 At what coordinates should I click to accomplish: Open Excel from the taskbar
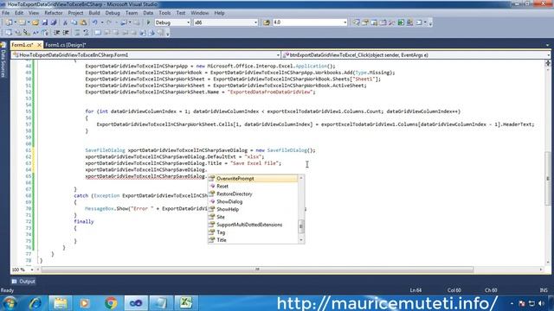pos(186,303)
